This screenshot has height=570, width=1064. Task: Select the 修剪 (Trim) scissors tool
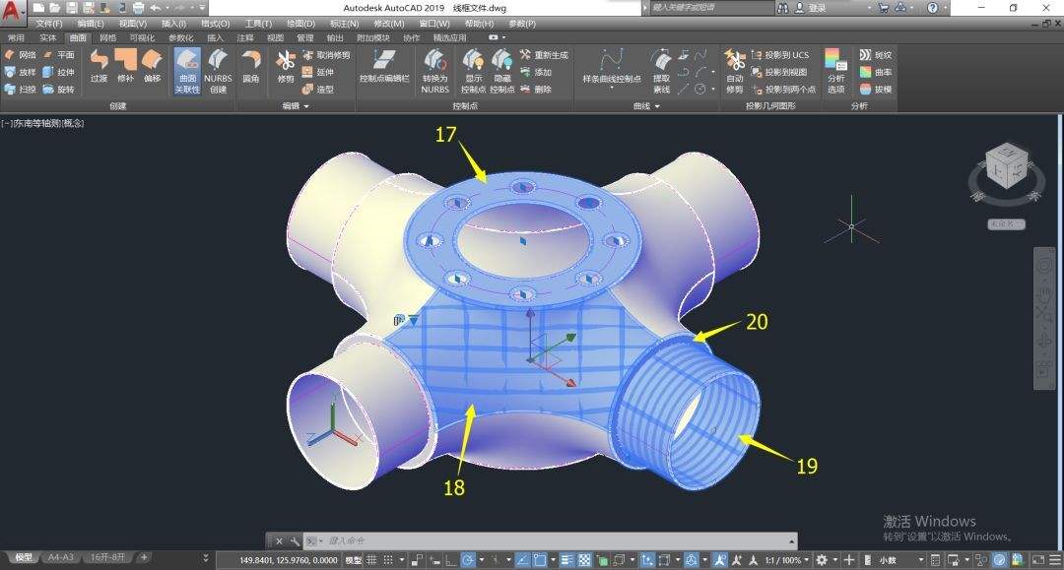(x=286, y=67)
